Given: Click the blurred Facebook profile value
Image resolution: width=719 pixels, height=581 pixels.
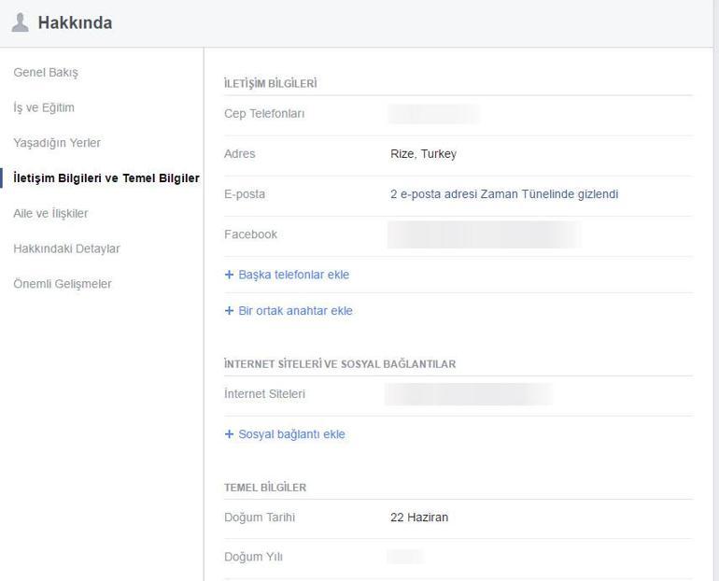Looking at the screenshot, I should pos(484,234).
